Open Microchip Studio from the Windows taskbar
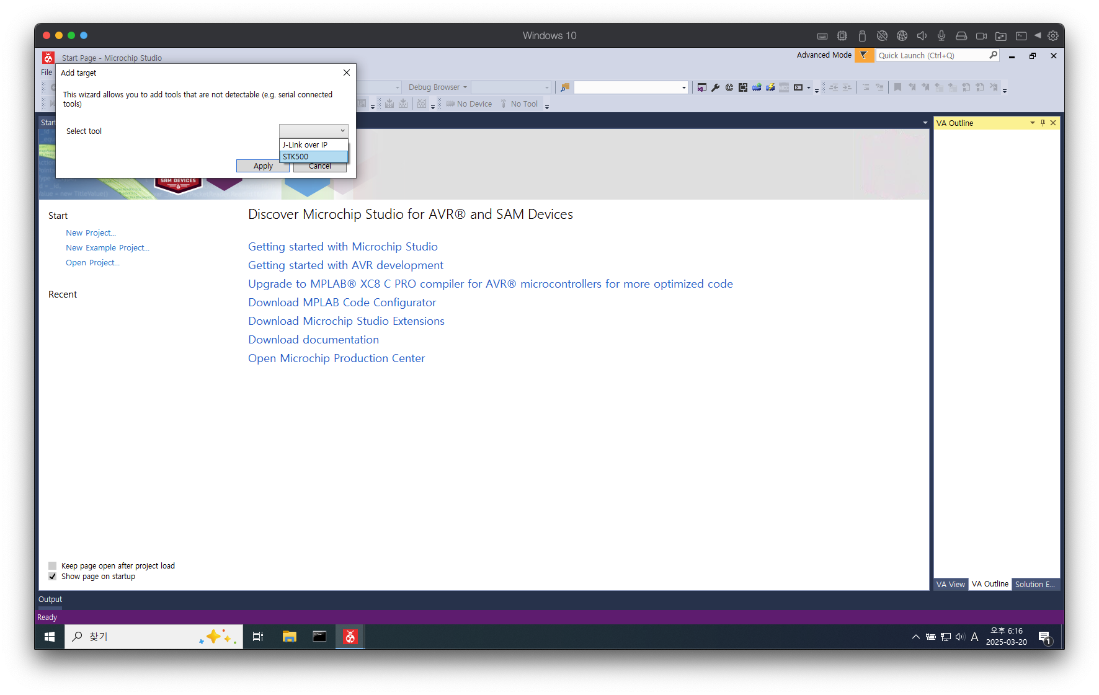Screen dimensions: 1099x695 click(x=350, y=637)
